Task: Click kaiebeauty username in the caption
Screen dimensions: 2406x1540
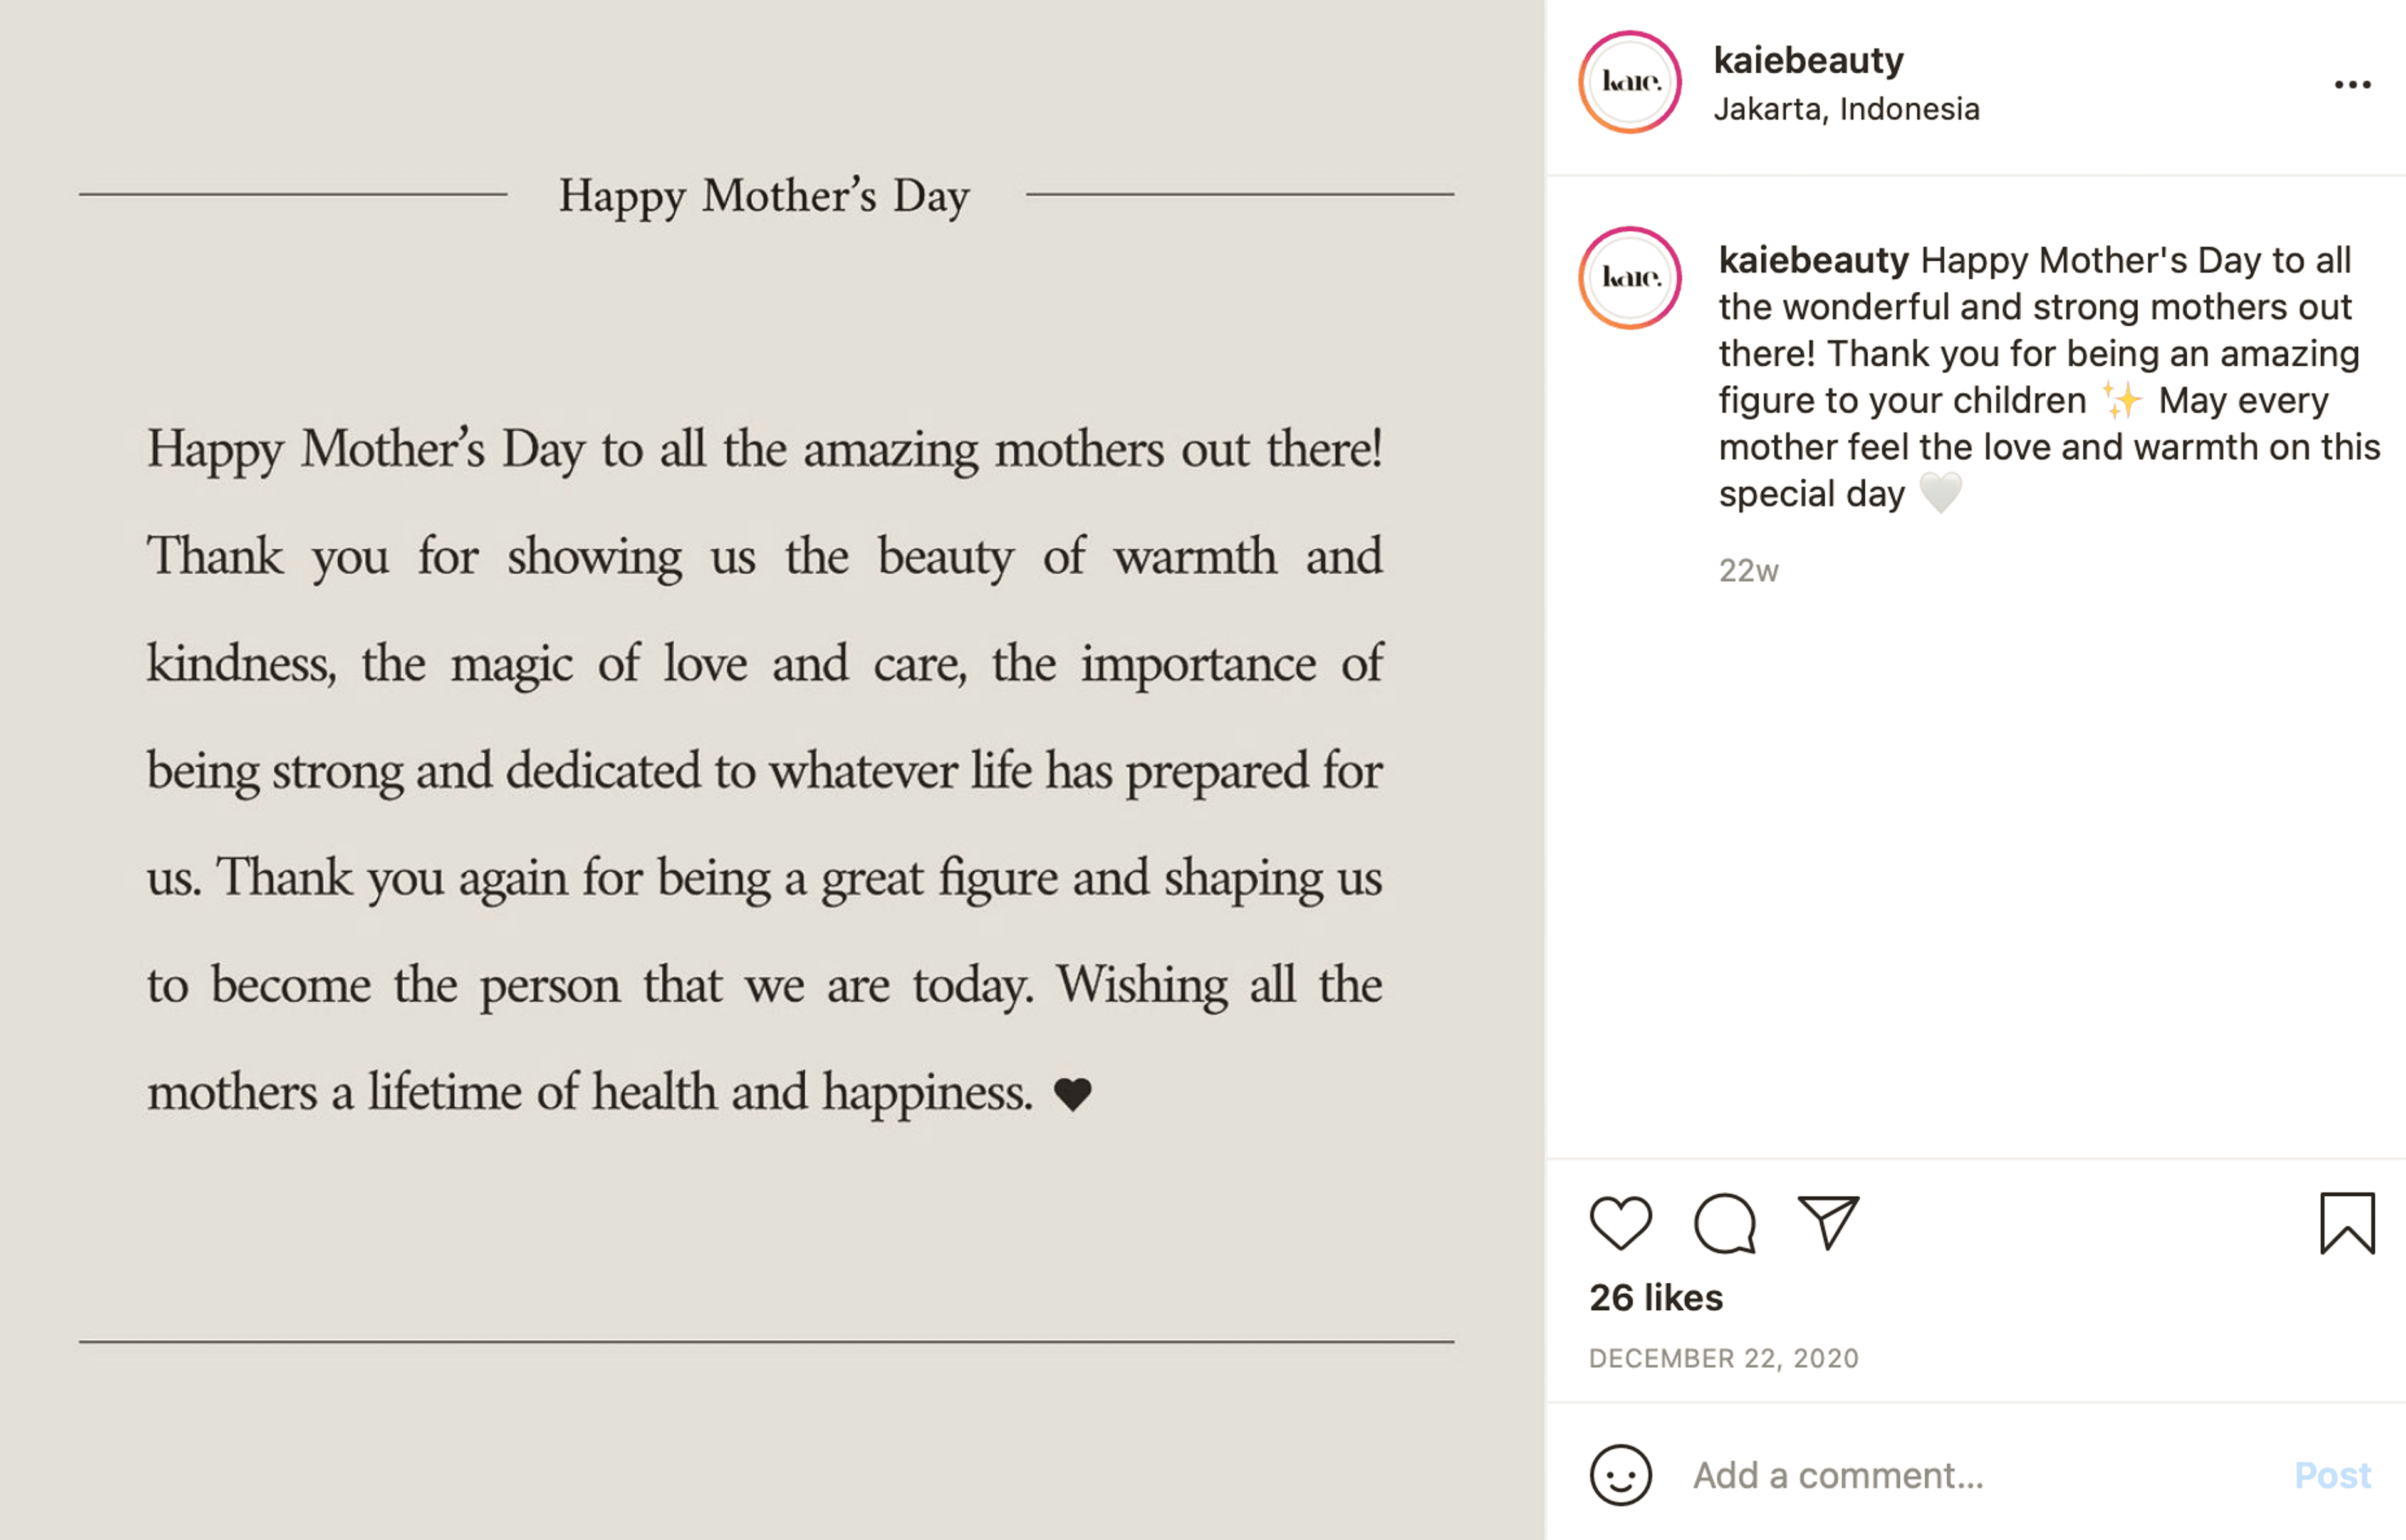Action: click(1813, 260)
